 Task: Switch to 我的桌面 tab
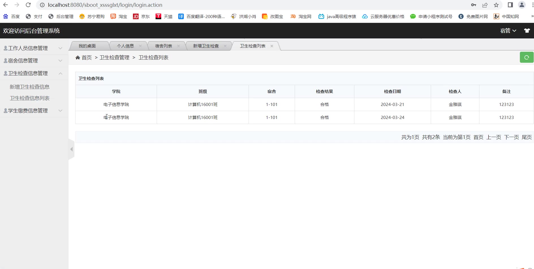pyautogui.click(x=87, y=46)
